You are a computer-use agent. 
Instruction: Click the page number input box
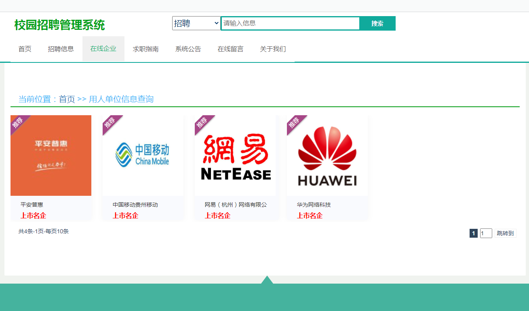click(x=486, y=233)
